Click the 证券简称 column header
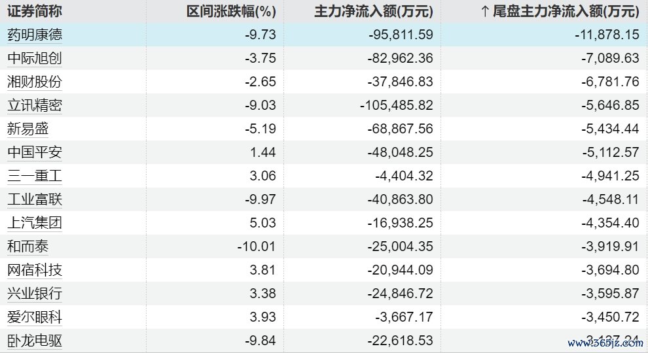648x353 pixels. point(35,11)
